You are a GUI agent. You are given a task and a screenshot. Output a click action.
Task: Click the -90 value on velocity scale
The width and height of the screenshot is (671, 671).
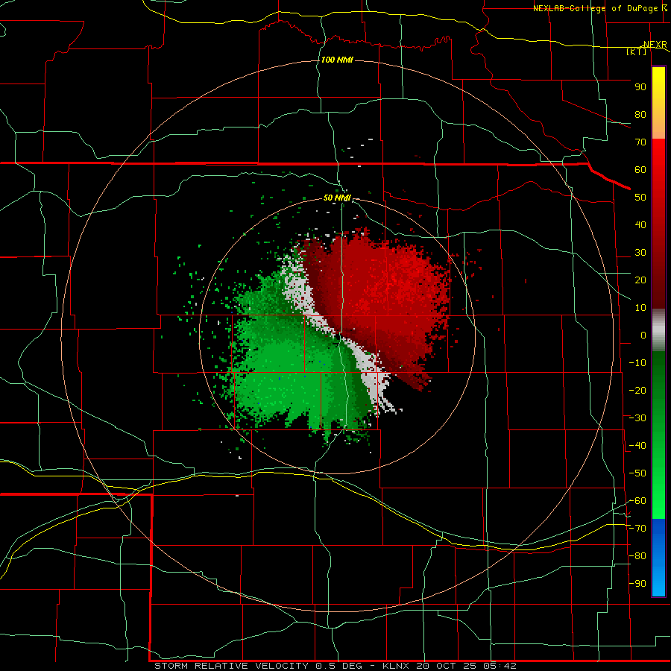[637, 584]
